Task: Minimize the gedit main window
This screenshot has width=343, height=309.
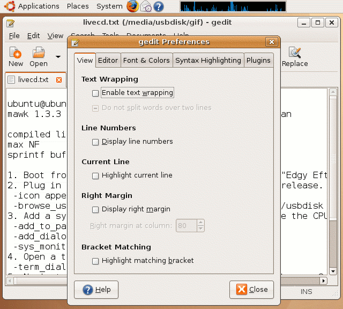Action: tap(304, 23)
